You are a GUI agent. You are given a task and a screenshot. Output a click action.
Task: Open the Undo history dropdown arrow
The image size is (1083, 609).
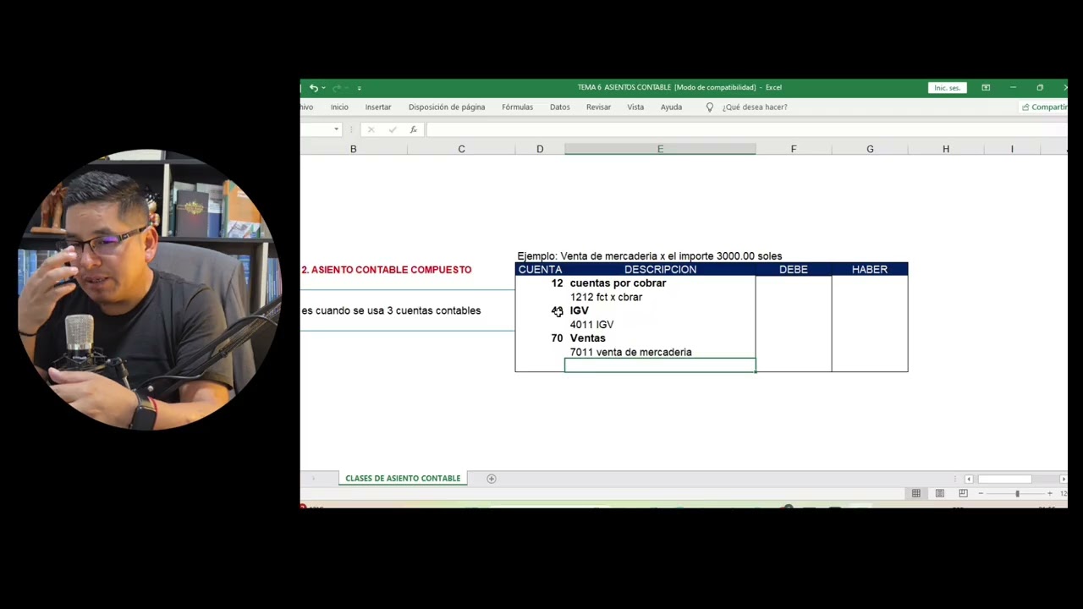tap(323, 88)
